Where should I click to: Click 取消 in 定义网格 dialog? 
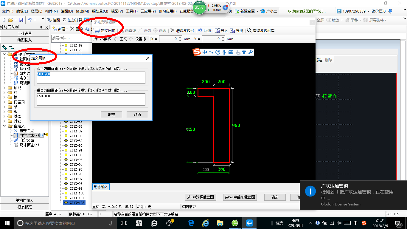137,114
